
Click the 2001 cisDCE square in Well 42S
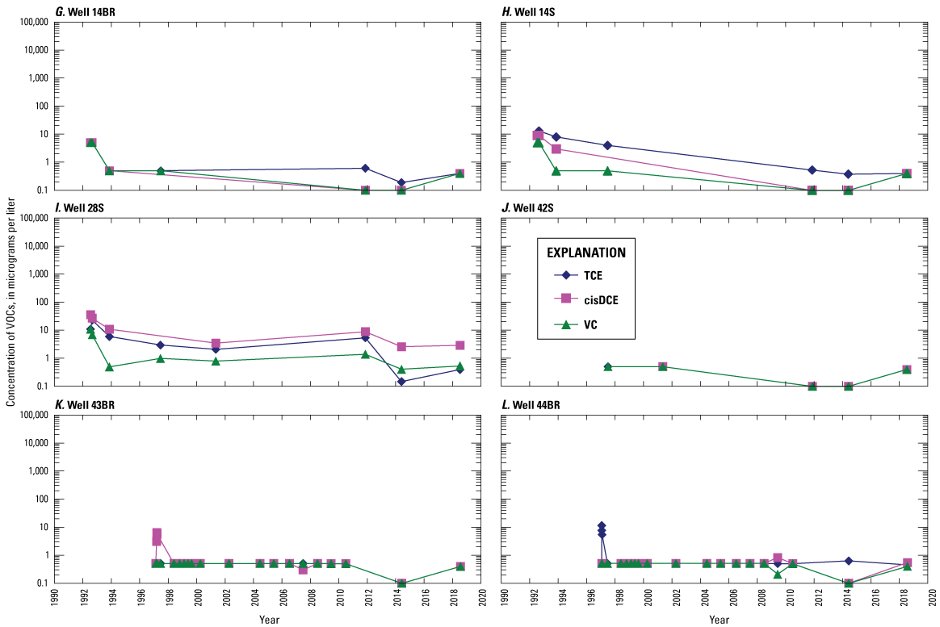point(663,366)
